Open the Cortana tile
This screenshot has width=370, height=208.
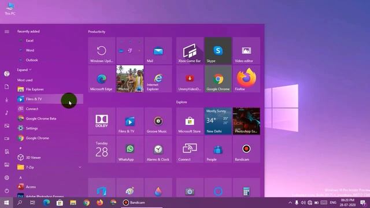(218, 188)
